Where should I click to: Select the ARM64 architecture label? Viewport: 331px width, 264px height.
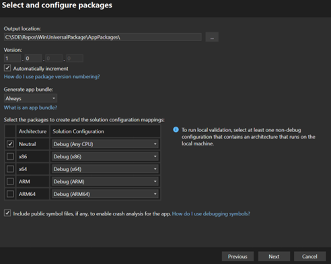tap(27, 194)
